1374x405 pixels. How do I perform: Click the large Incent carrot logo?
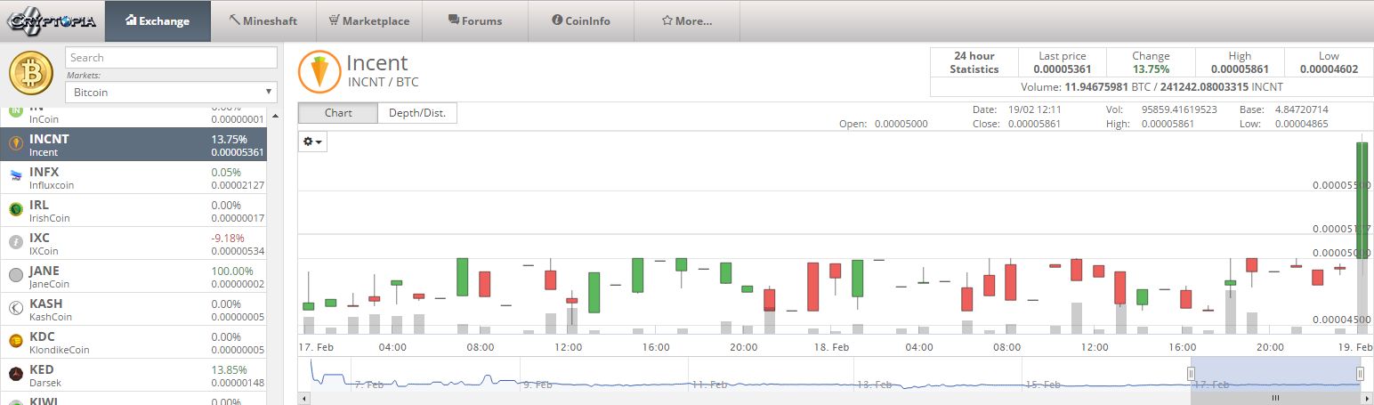click(x=319, y=72)
